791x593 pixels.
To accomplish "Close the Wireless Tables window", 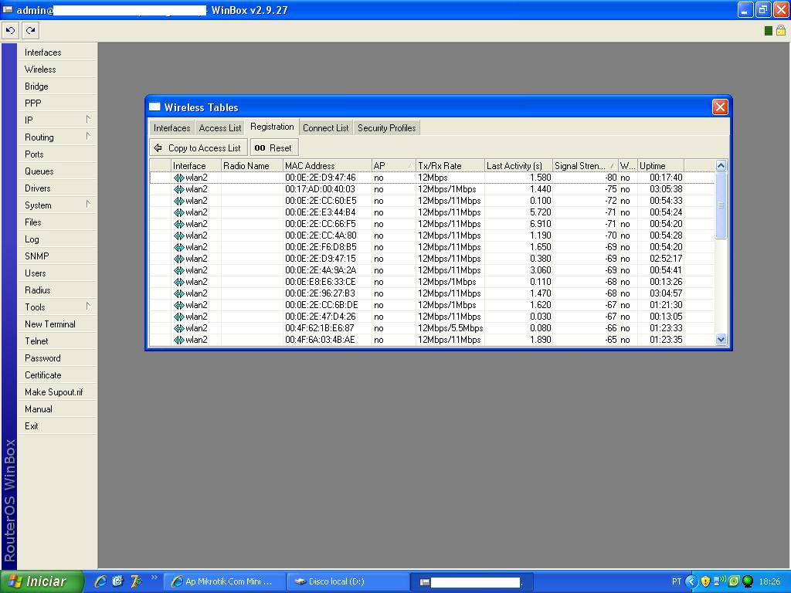I will (x=720, y=107).
